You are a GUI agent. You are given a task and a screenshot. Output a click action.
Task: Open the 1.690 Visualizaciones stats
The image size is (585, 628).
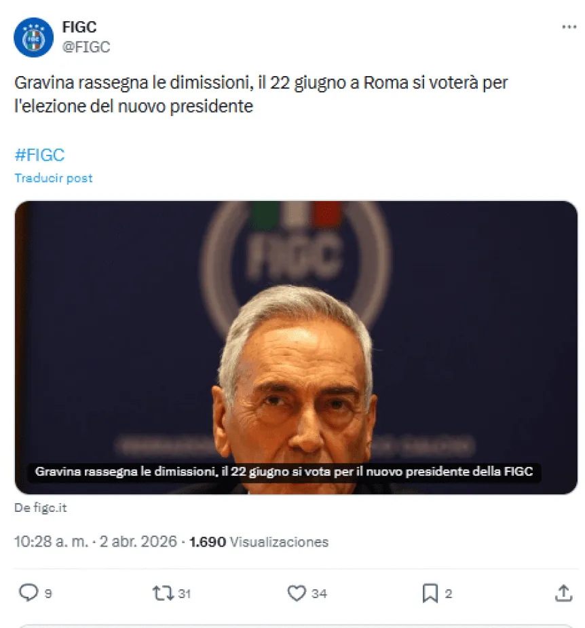259,542
